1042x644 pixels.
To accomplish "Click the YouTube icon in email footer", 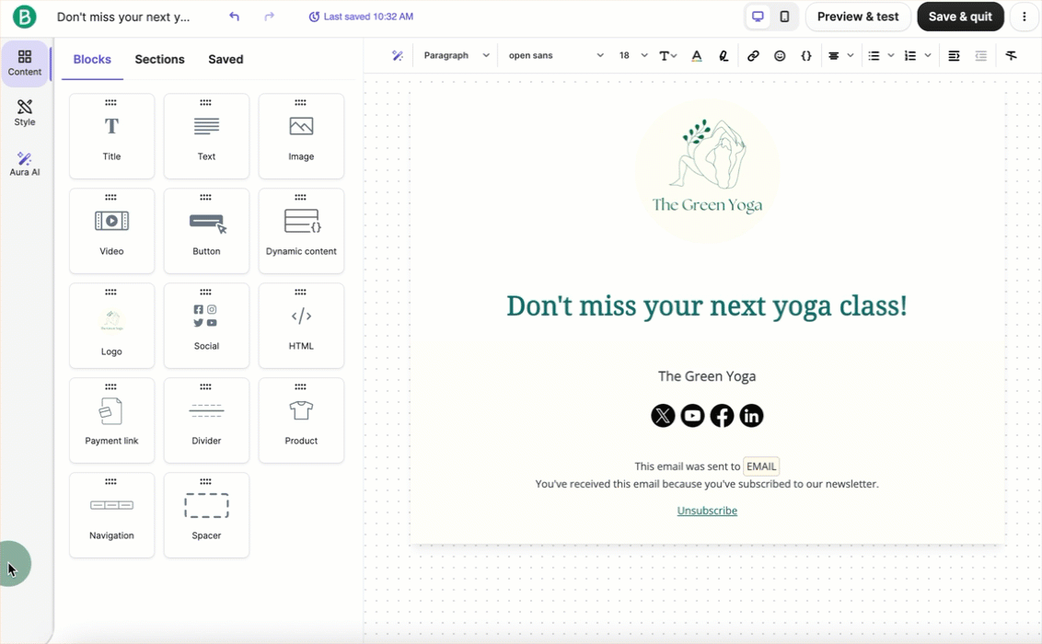I will click(692, 416).
